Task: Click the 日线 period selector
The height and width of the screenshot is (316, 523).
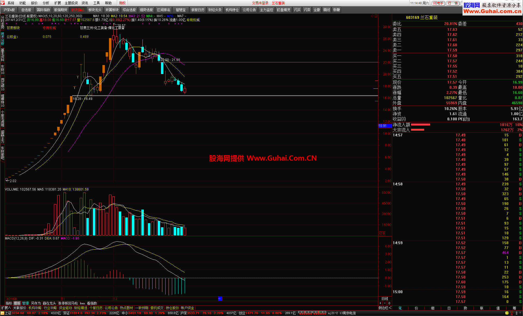Action: [385, 299]
